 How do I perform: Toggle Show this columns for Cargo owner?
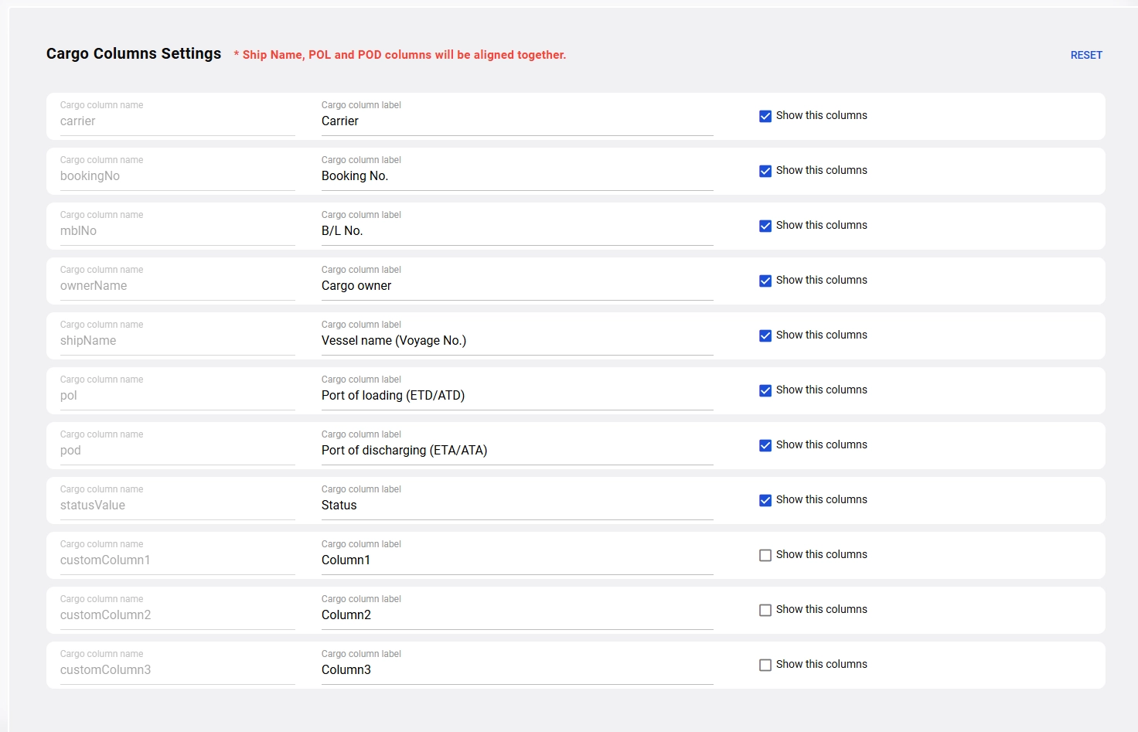tap(765, 281)
